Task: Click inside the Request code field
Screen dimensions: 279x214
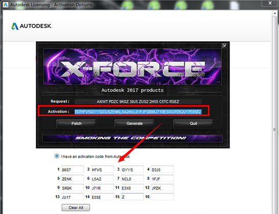Action: tap(138, 101)
